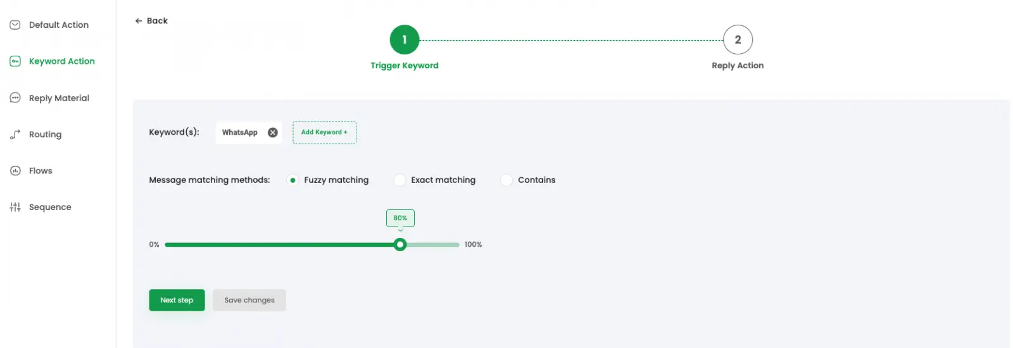Click the Keyword Action key icon
This screenshot has width=1013, height=348.
15,61
